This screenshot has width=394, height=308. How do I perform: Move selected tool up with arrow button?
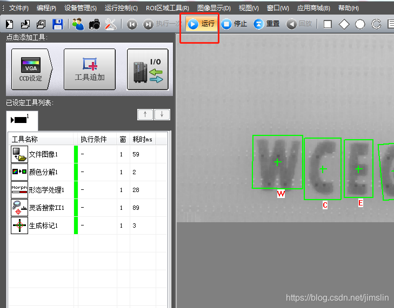pyautogui.click(x=145, y=114)
